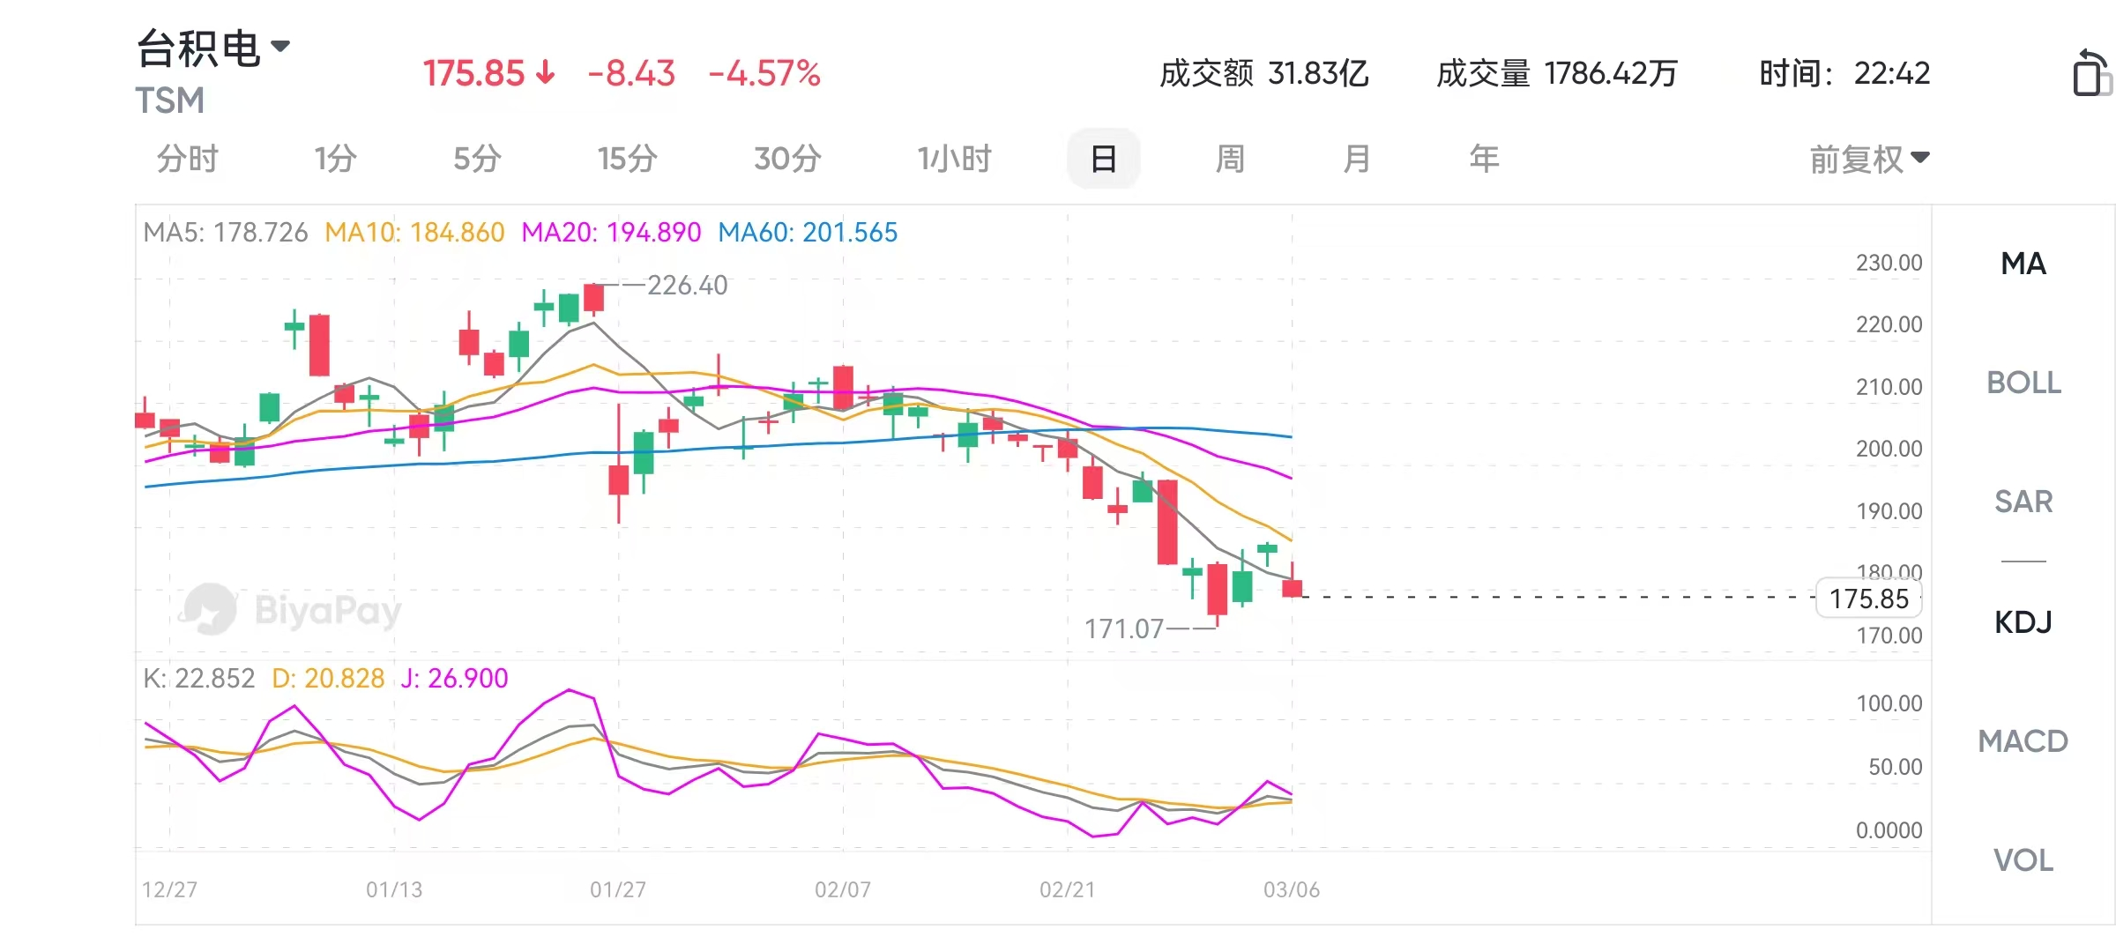Open the 前复权 adjustment dropdown
The height and width of the screenshot is (952, 2116).
1869,160
